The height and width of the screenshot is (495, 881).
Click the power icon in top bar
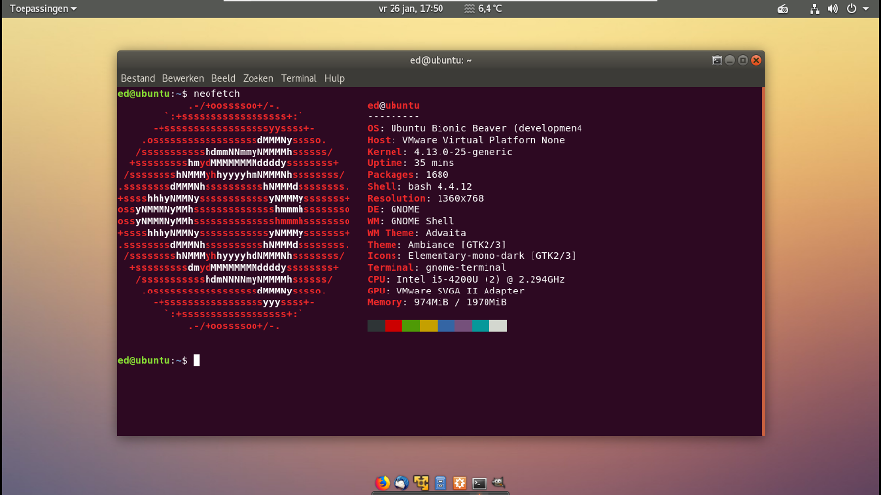(852, 9)
